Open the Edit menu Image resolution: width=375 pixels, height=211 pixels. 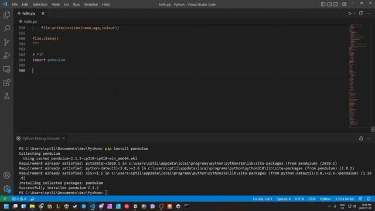click(x=25, y=4)
